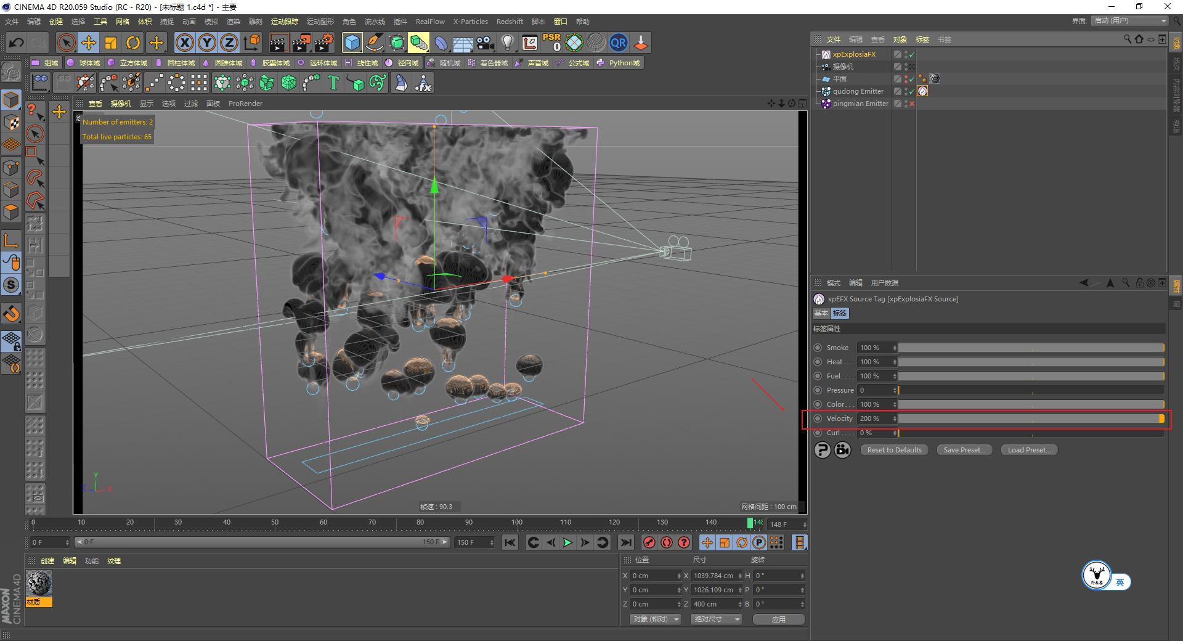Lock the Y axis in the toolbar
Viewport: 1183px width, 641px height.
[206, 43]
